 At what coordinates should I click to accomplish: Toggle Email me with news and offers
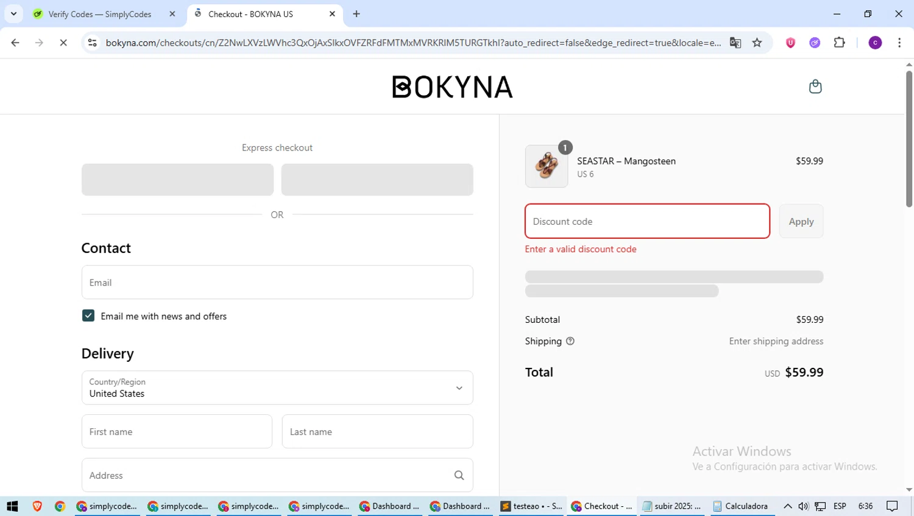tap(88, 316)
